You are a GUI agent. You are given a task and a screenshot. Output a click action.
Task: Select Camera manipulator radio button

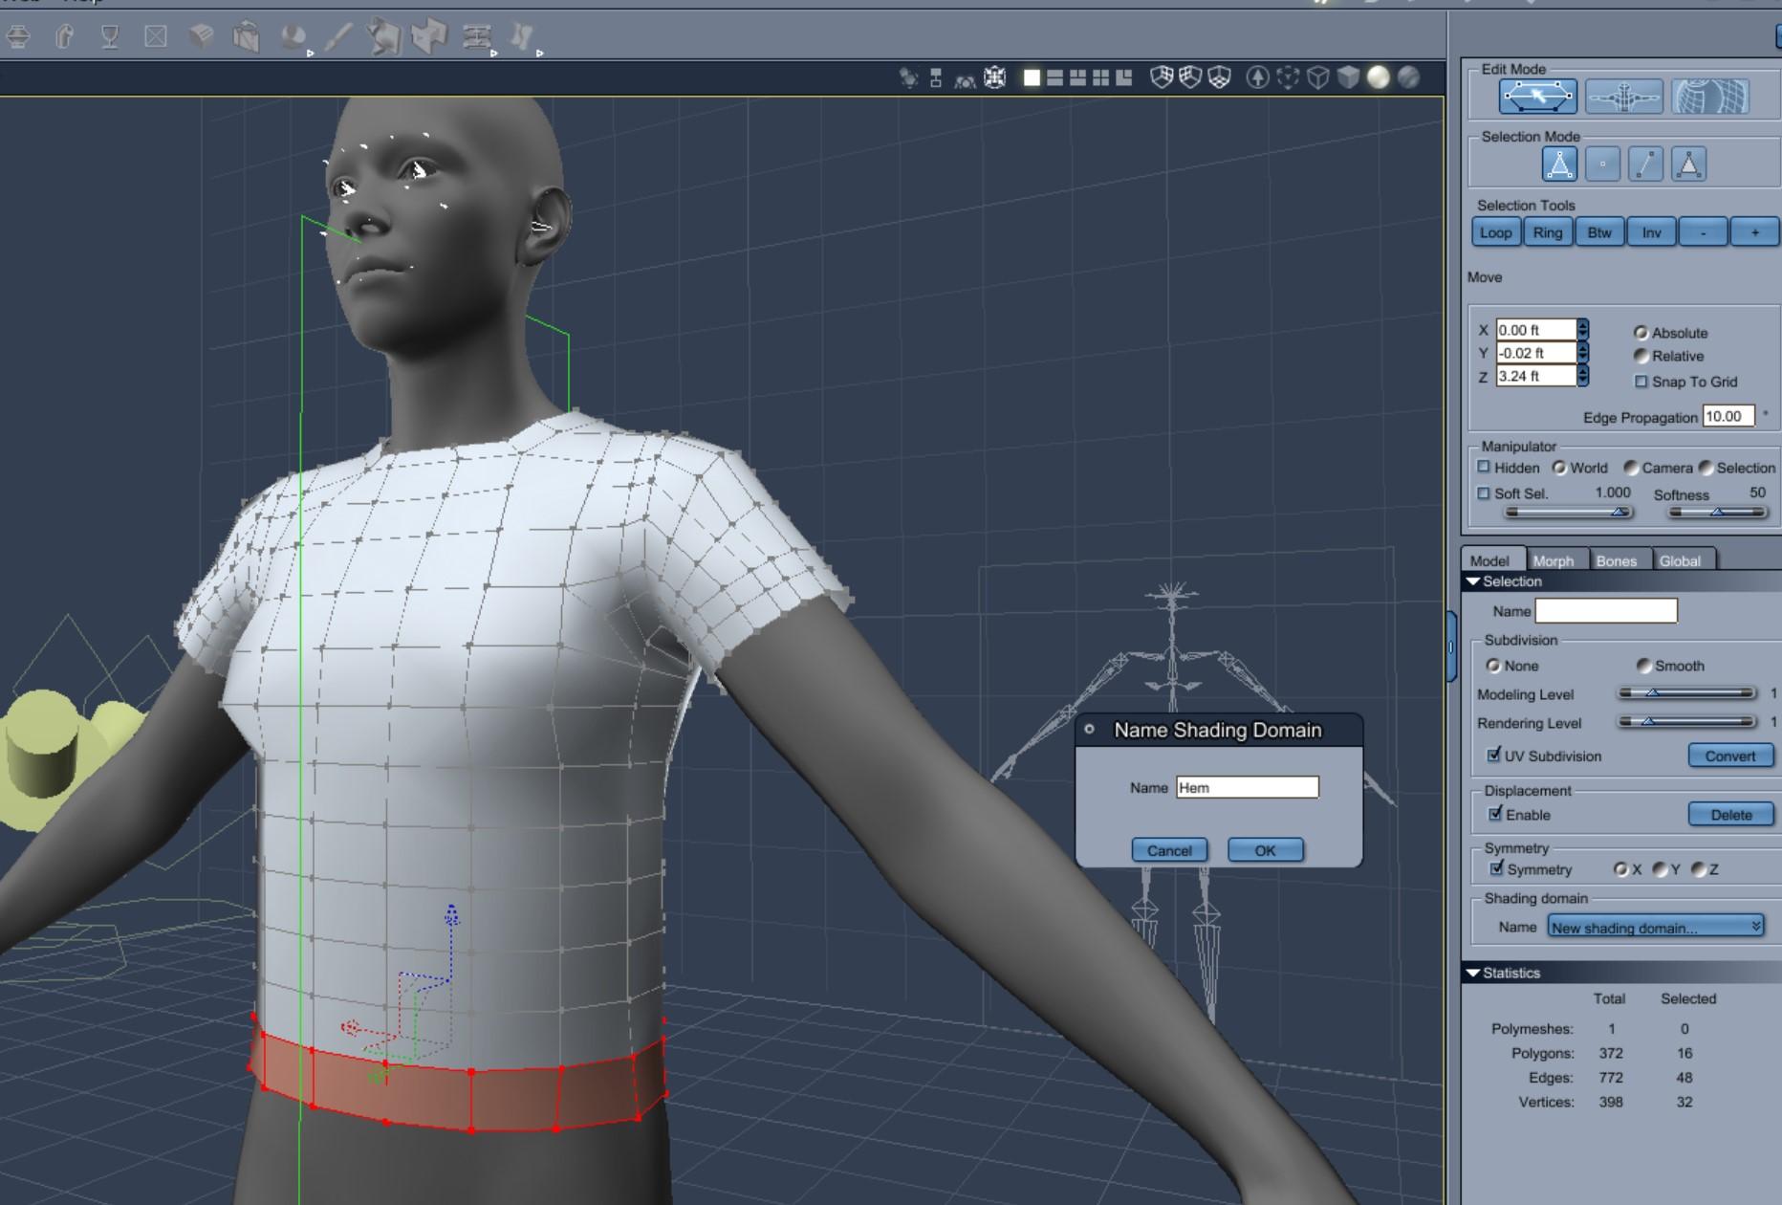1631,468
